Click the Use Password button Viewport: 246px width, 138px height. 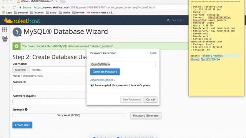click(x=132, y=100)
